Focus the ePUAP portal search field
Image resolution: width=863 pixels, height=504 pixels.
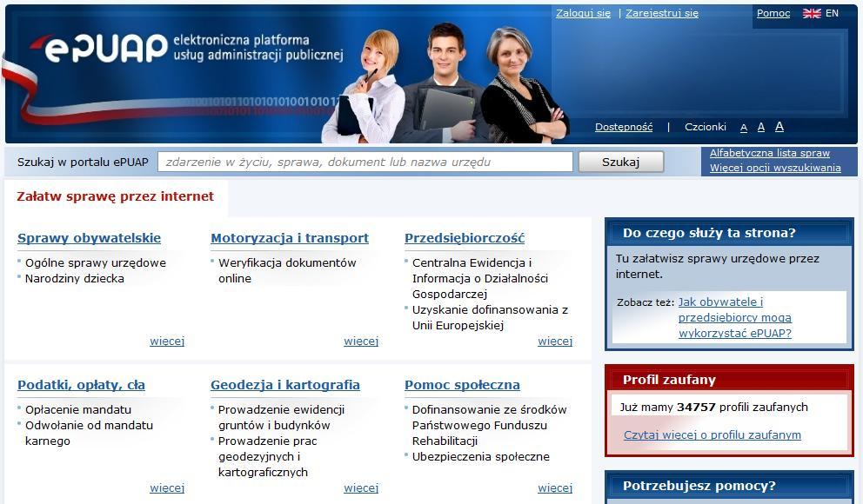point(365,162)
